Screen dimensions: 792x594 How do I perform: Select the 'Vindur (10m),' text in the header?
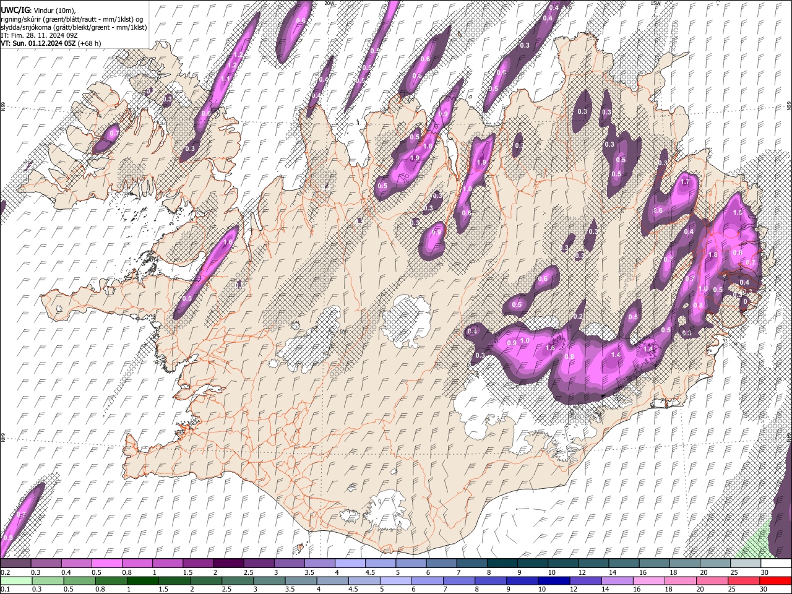coord(55,11)
